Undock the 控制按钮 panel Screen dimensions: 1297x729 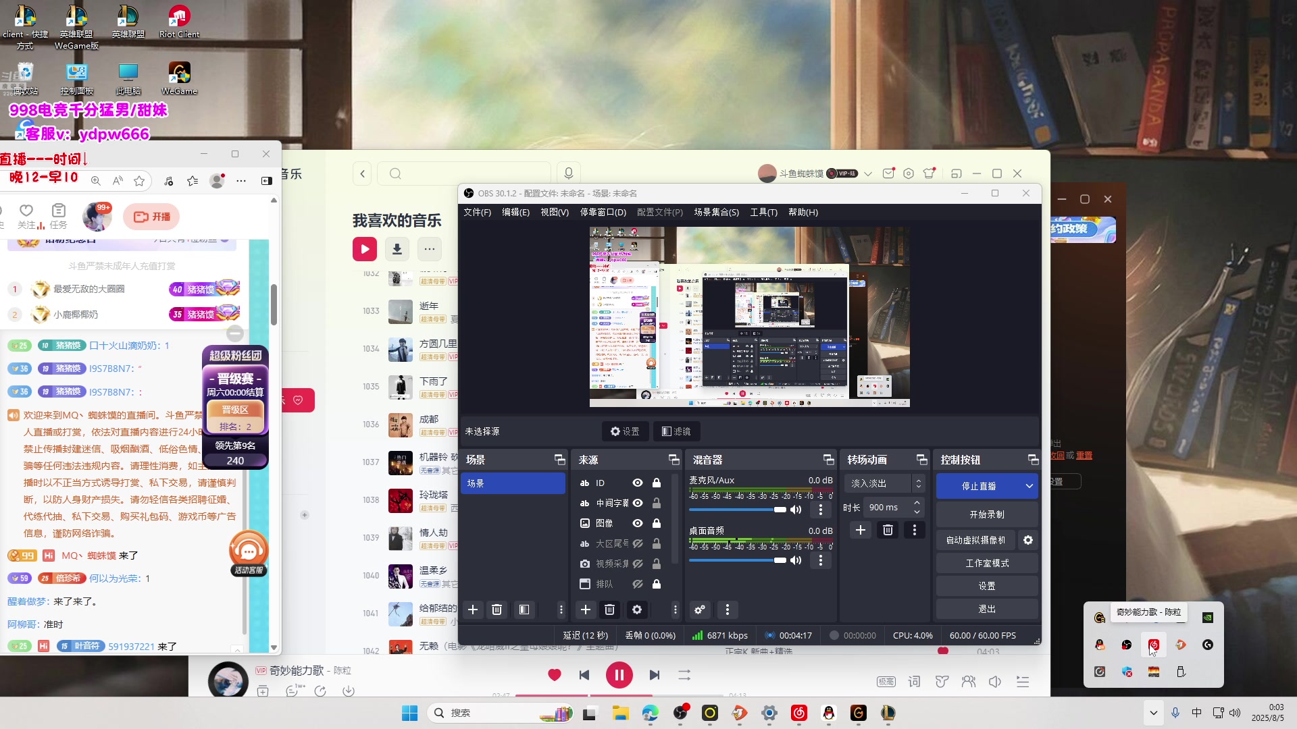(1033, 460)
